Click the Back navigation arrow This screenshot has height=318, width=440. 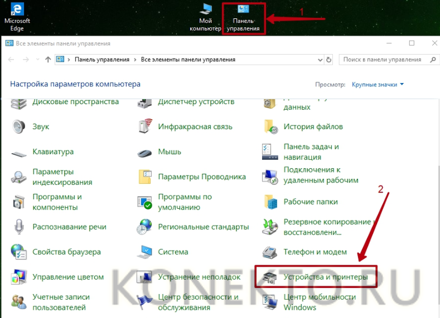click(x=12, y=60)
